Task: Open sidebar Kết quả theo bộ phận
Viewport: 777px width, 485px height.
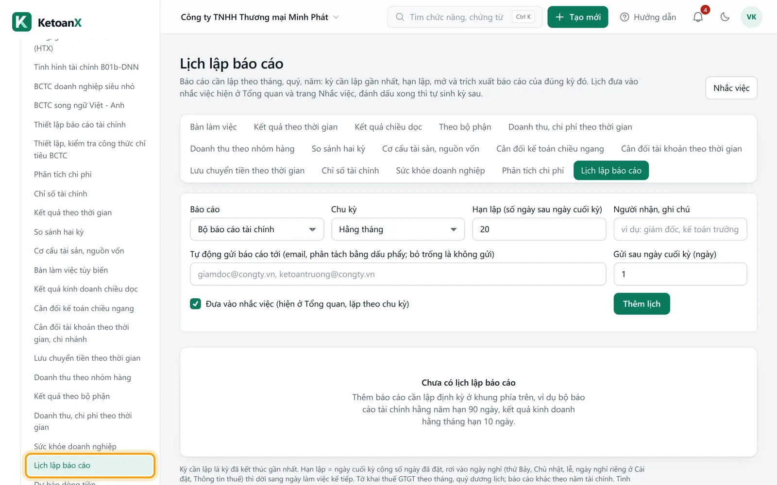Action: coord(72,396)
